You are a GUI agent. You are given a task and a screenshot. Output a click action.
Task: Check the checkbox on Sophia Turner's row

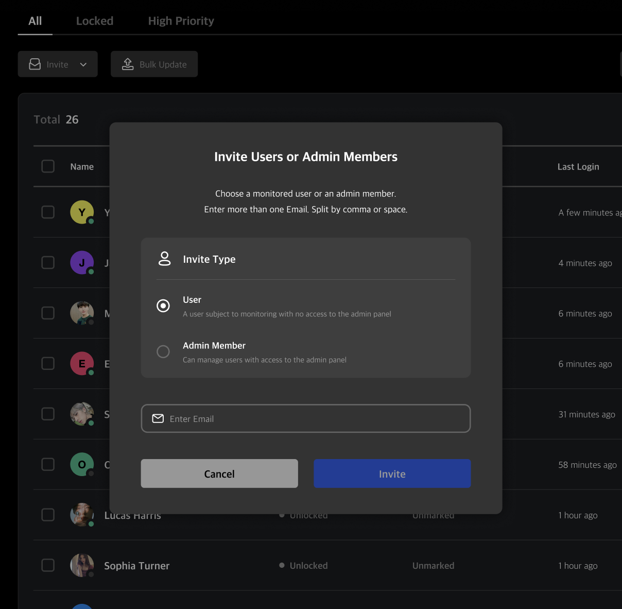coord(48,565)
